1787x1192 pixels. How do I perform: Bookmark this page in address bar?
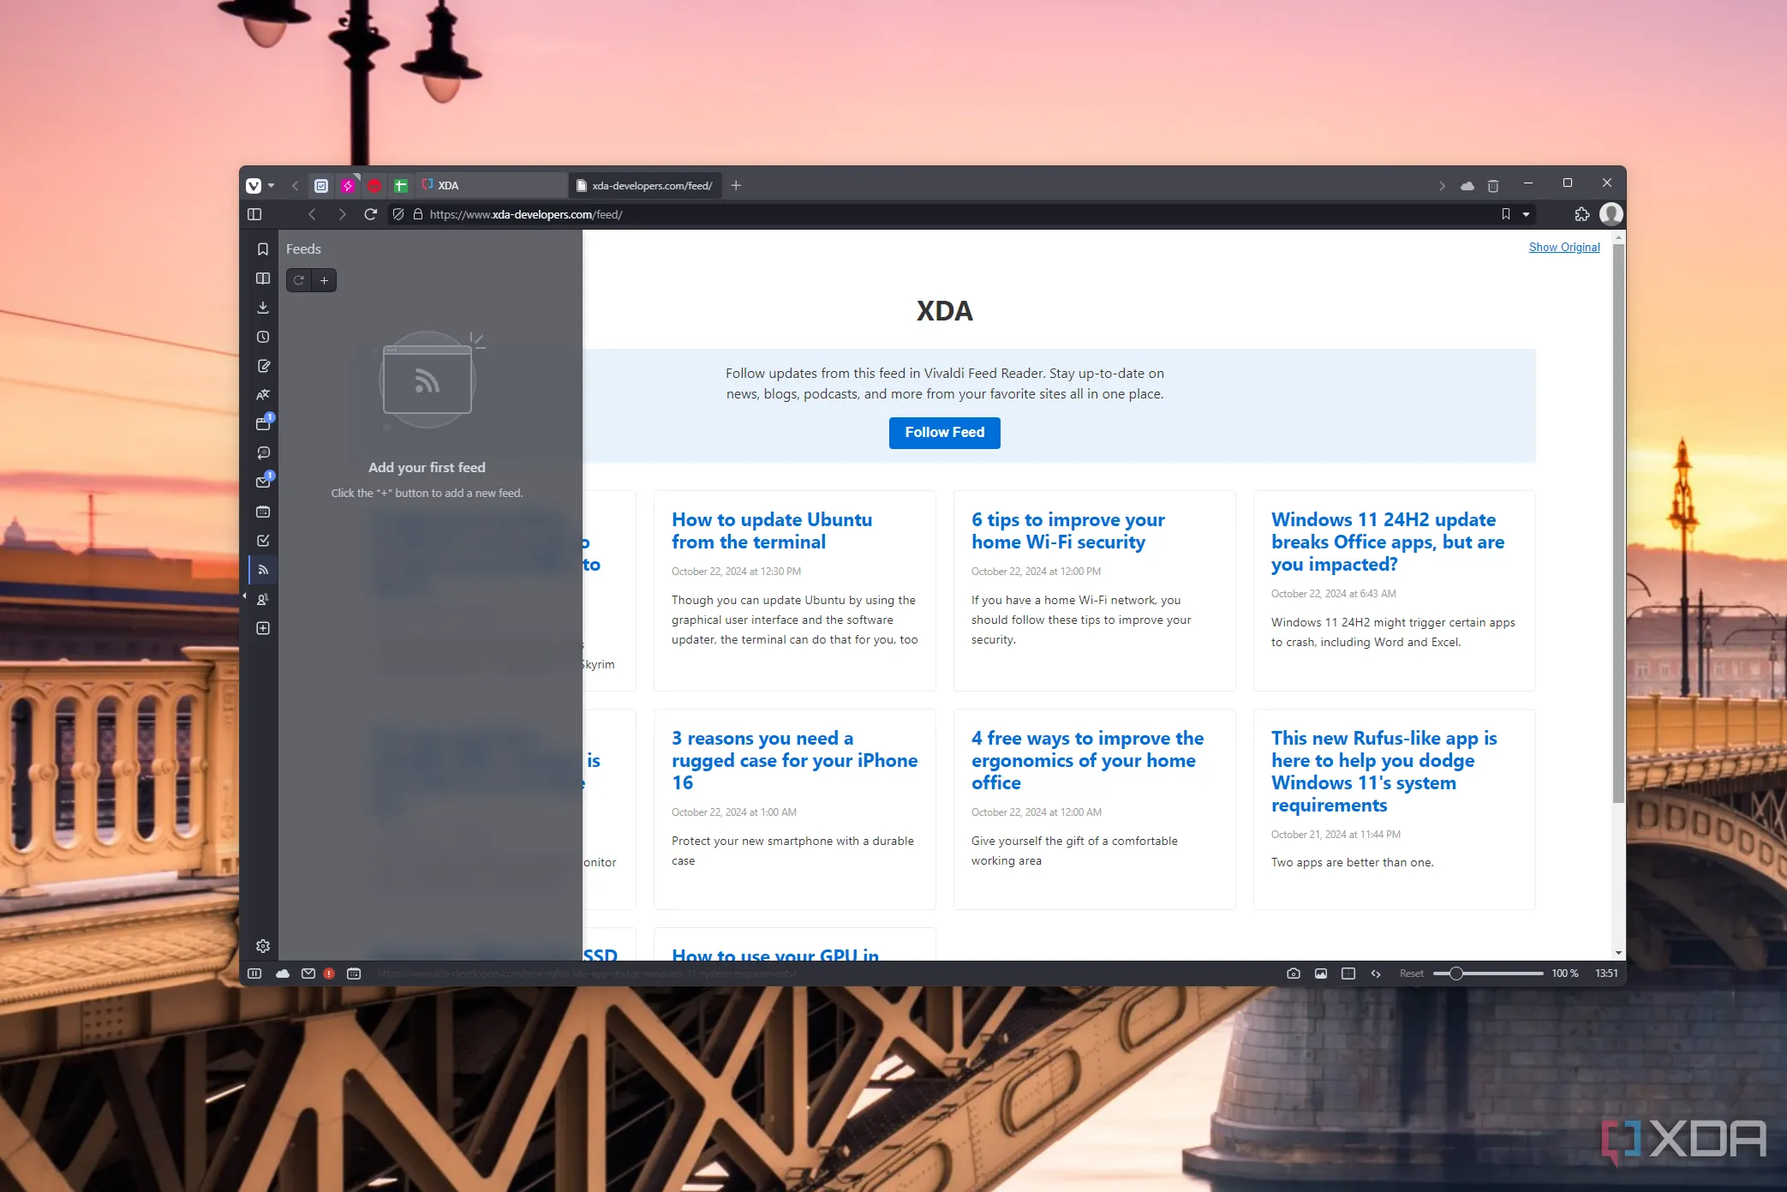(x=1505, y=214)
